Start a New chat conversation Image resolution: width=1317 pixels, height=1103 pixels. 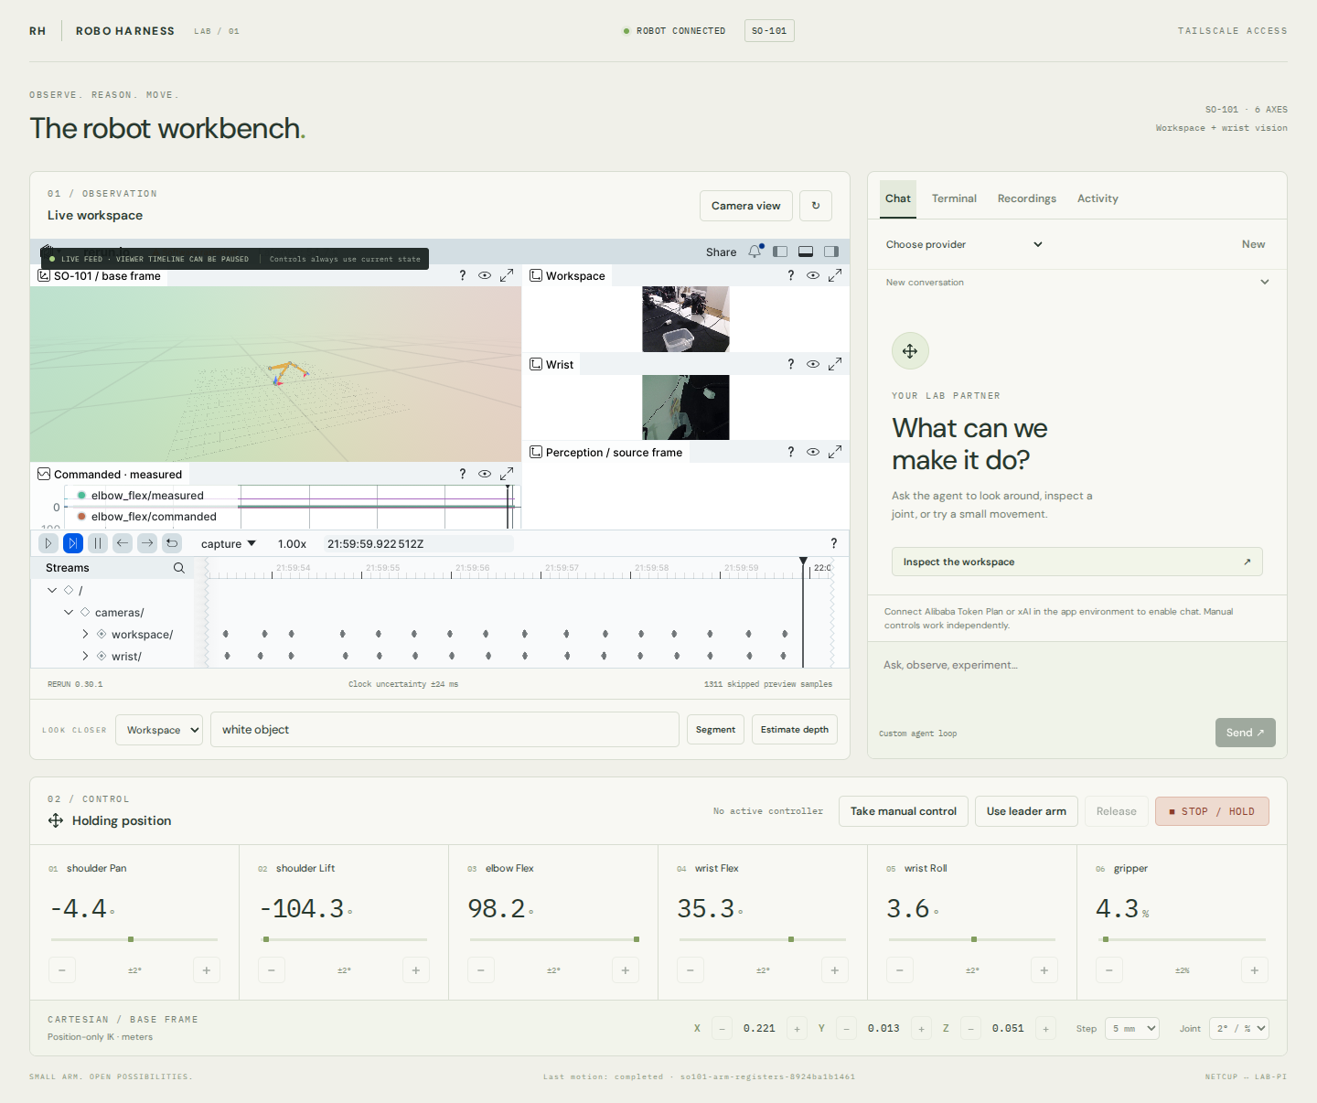(x=1253, y=244)
